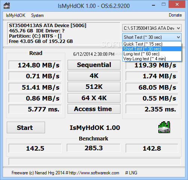Click the Read column heading
This screenshot has height=180, width=188.
tap(36, 53)
